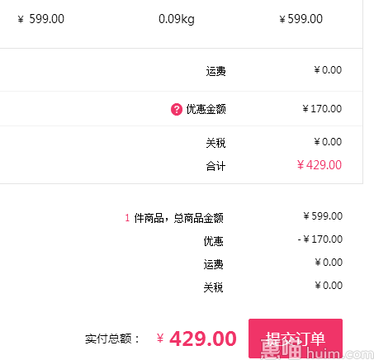This screenshot has width=374, height=360.
Task: Click the pink item count number 1
Action: [127, 218]
